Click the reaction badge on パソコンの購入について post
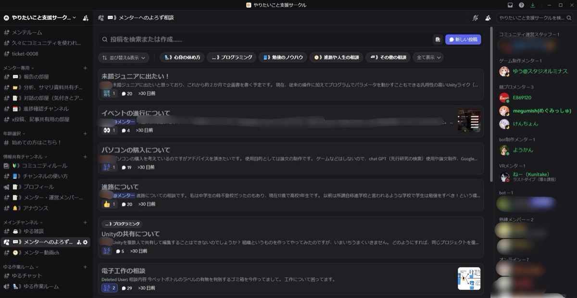 [x=109, y=167]
